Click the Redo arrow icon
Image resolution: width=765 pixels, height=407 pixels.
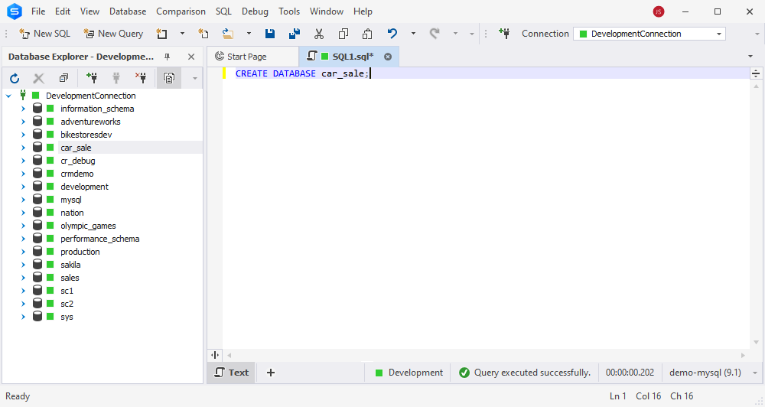[x=435, y=34]
